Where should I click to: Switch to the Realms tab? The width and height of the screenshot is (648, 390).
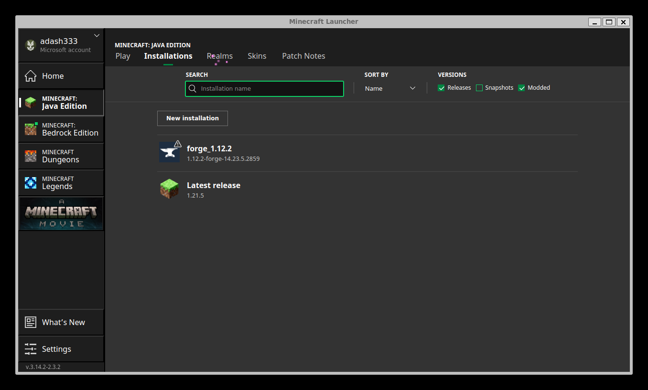pos(220,56)
